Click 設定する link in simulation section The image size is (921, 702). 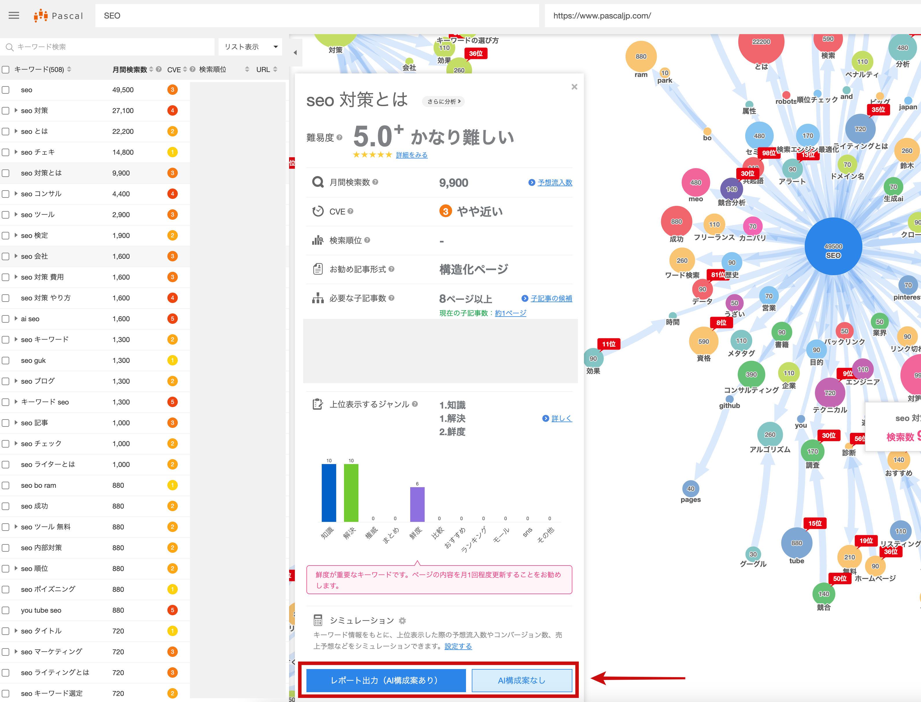pyautogui.click(x=458, y=646)
